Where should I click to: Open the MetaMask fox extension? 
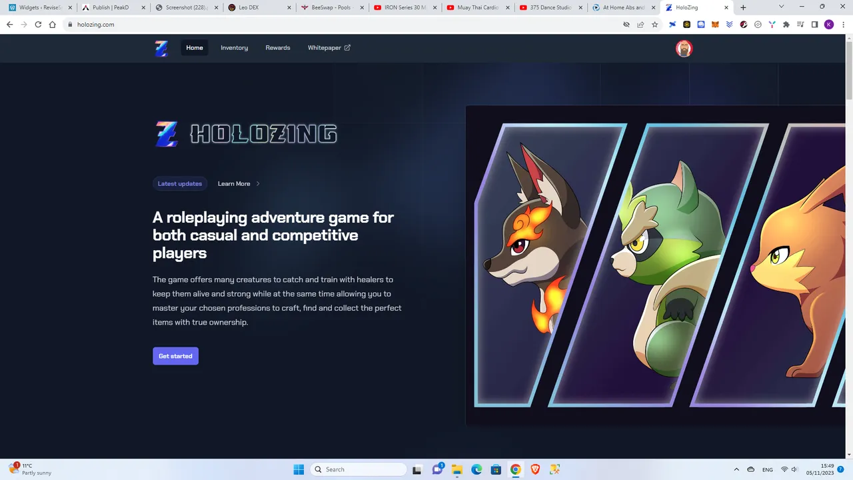pos(715,25)
